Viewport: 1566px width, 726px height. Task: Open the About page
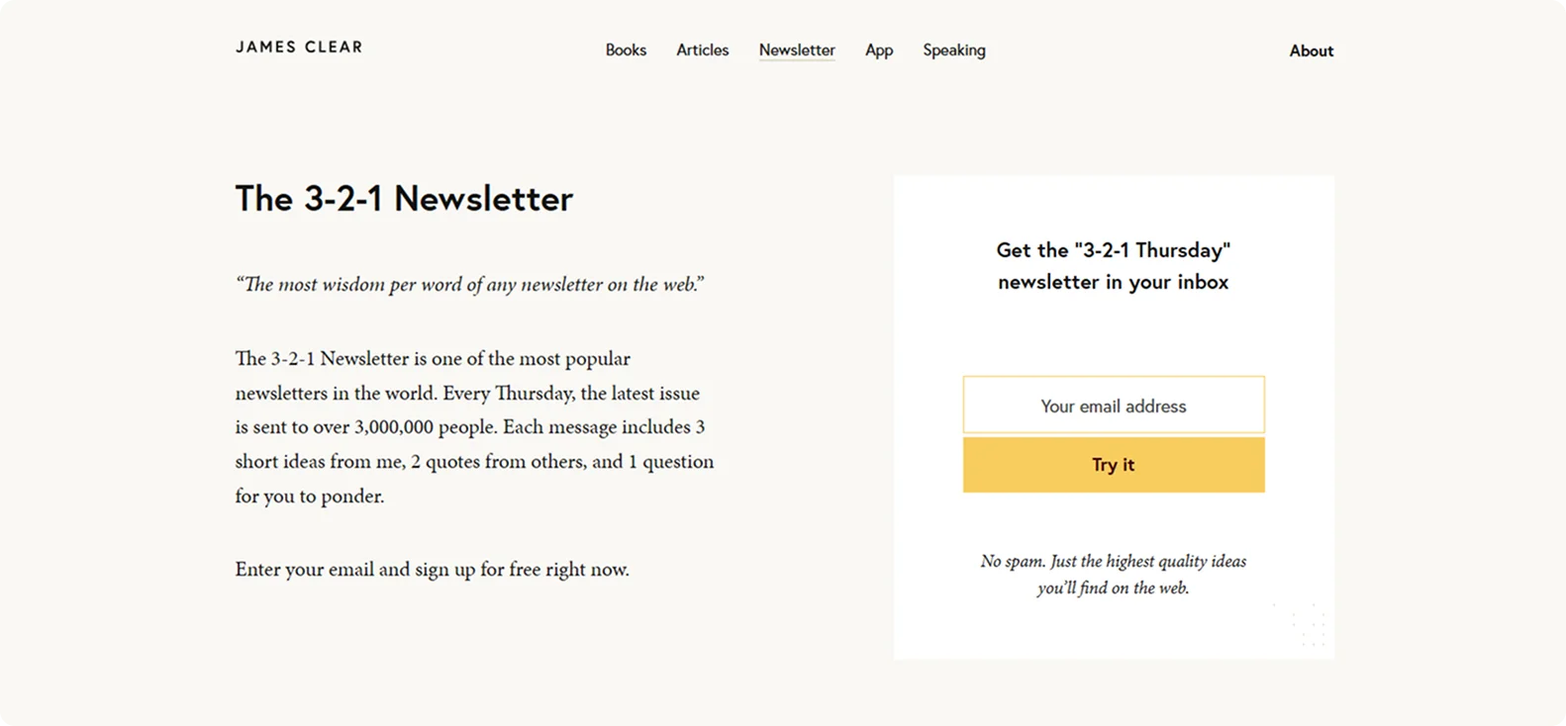click(x=1311, y=50)
